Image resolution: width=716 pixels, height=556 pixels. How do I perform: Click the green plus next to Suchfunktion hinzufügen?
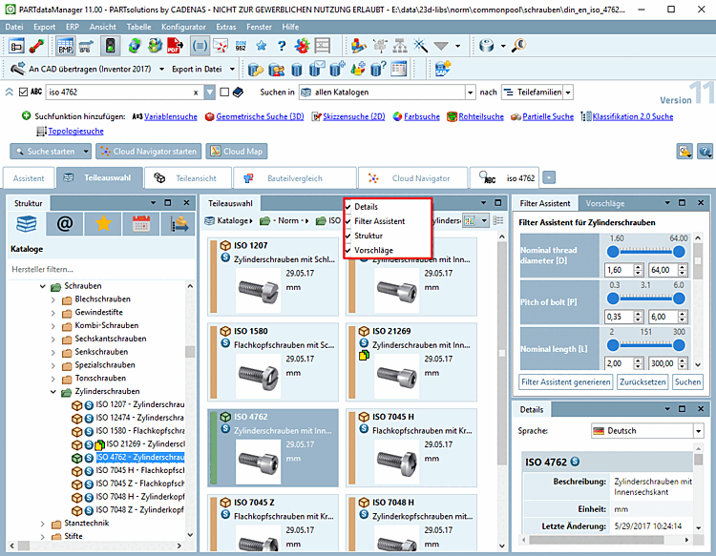pyautogui.click(x=26, y=116)
